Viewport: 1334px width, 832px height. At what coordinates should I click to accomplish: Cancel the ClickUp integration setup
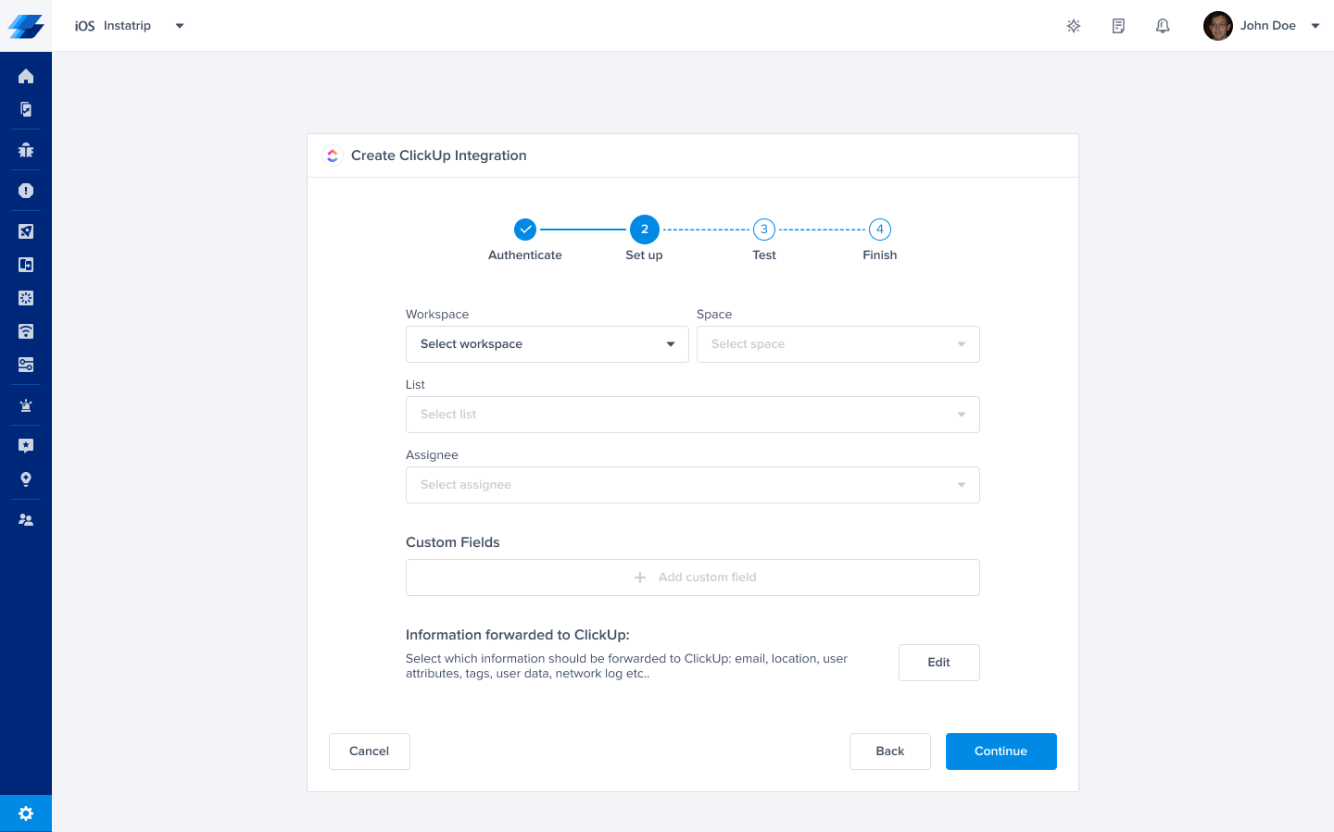370,751
